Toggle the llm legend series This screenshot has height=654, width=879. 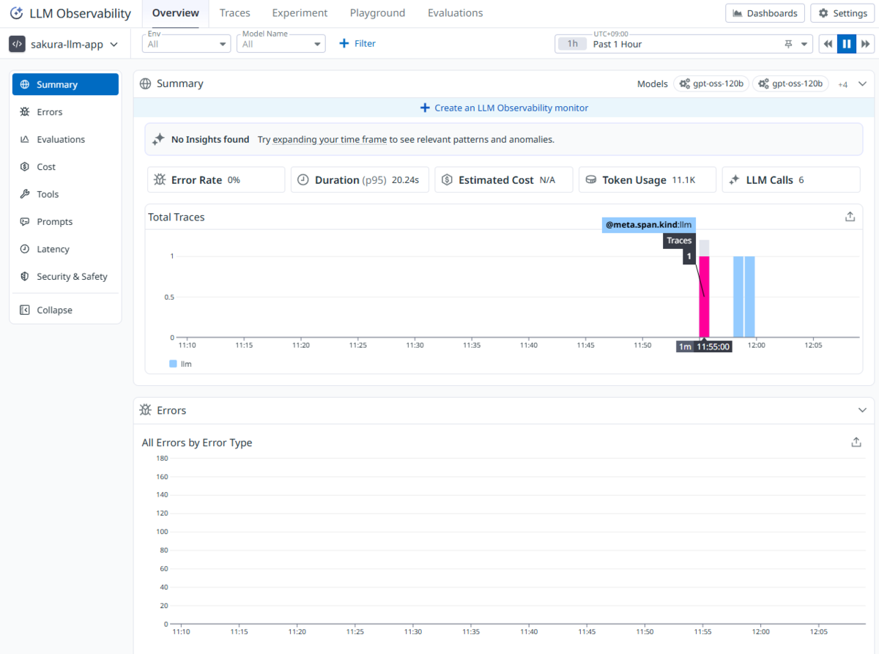180,363
